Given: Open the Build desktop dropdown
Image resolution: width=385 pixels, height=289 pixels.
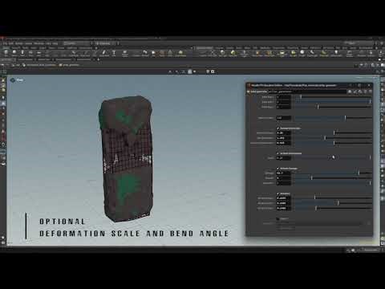Looking at the screenshot, I should (77, 43).
